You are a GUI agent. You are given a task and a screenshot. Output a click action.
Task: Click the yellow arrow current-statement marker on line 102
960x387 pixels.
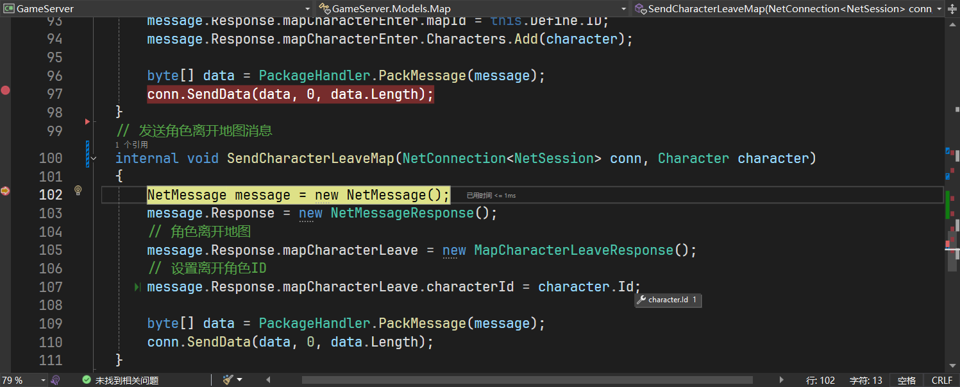point(5,191)
